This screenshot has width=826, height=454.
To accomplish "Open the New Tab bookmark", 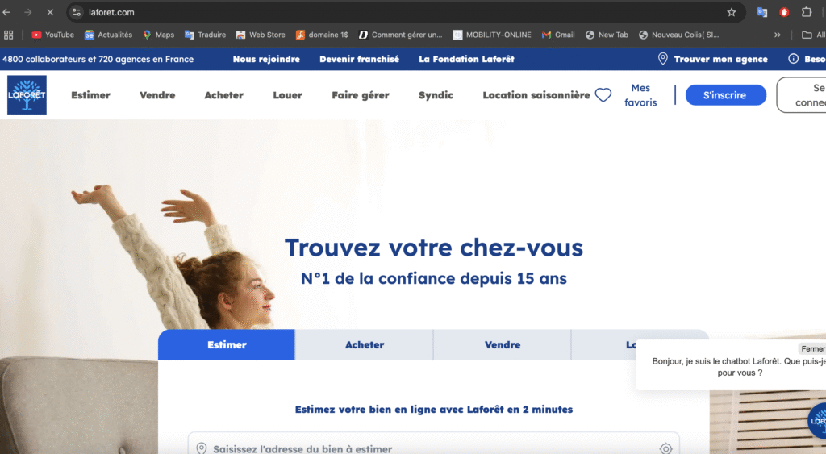I will (x=607, y=35).
